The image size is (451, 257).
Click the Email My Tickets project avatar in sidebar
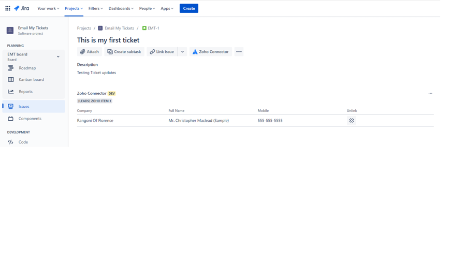tap(10, 30)
